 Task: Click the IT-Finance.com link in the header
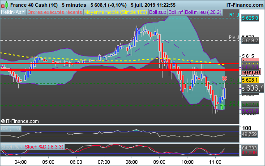(x=245, y=5)
